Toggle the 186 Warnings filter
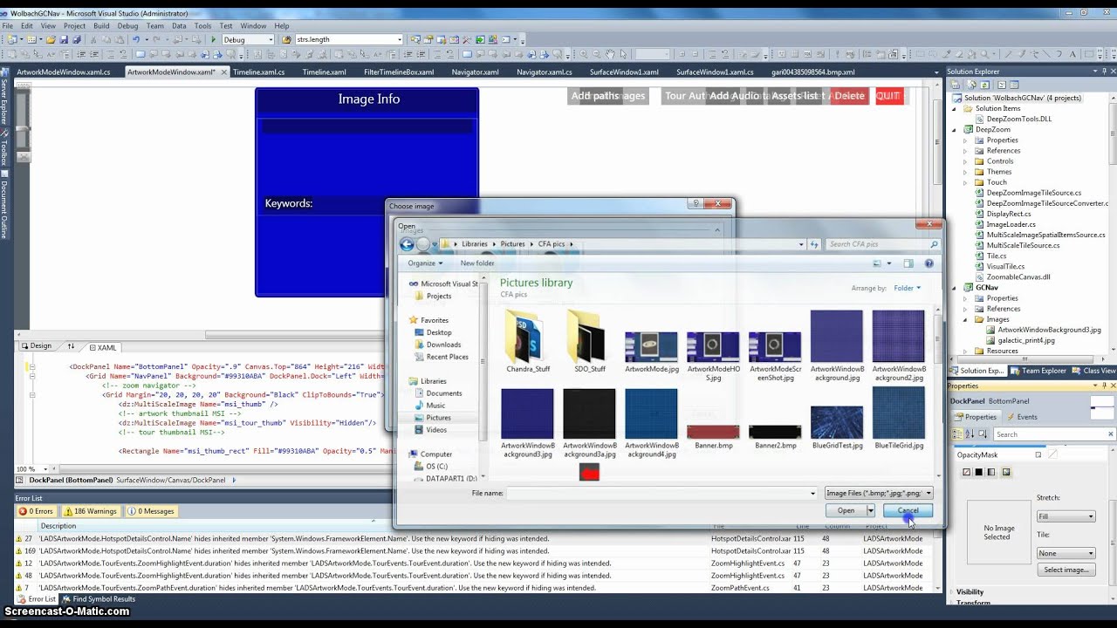 click(90, 511)
